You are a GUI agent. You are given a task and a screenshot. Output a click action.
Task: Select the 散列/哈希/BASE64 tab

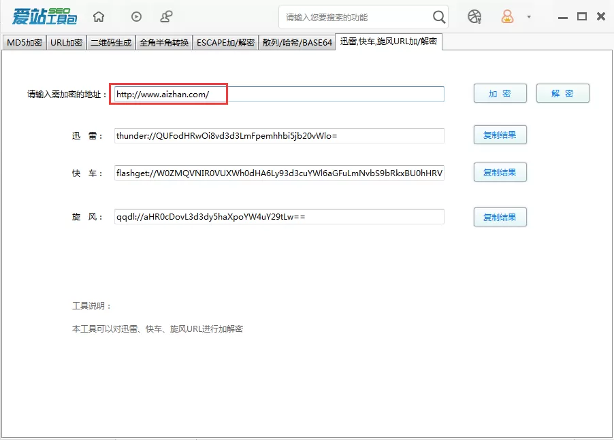click(297, 43)
